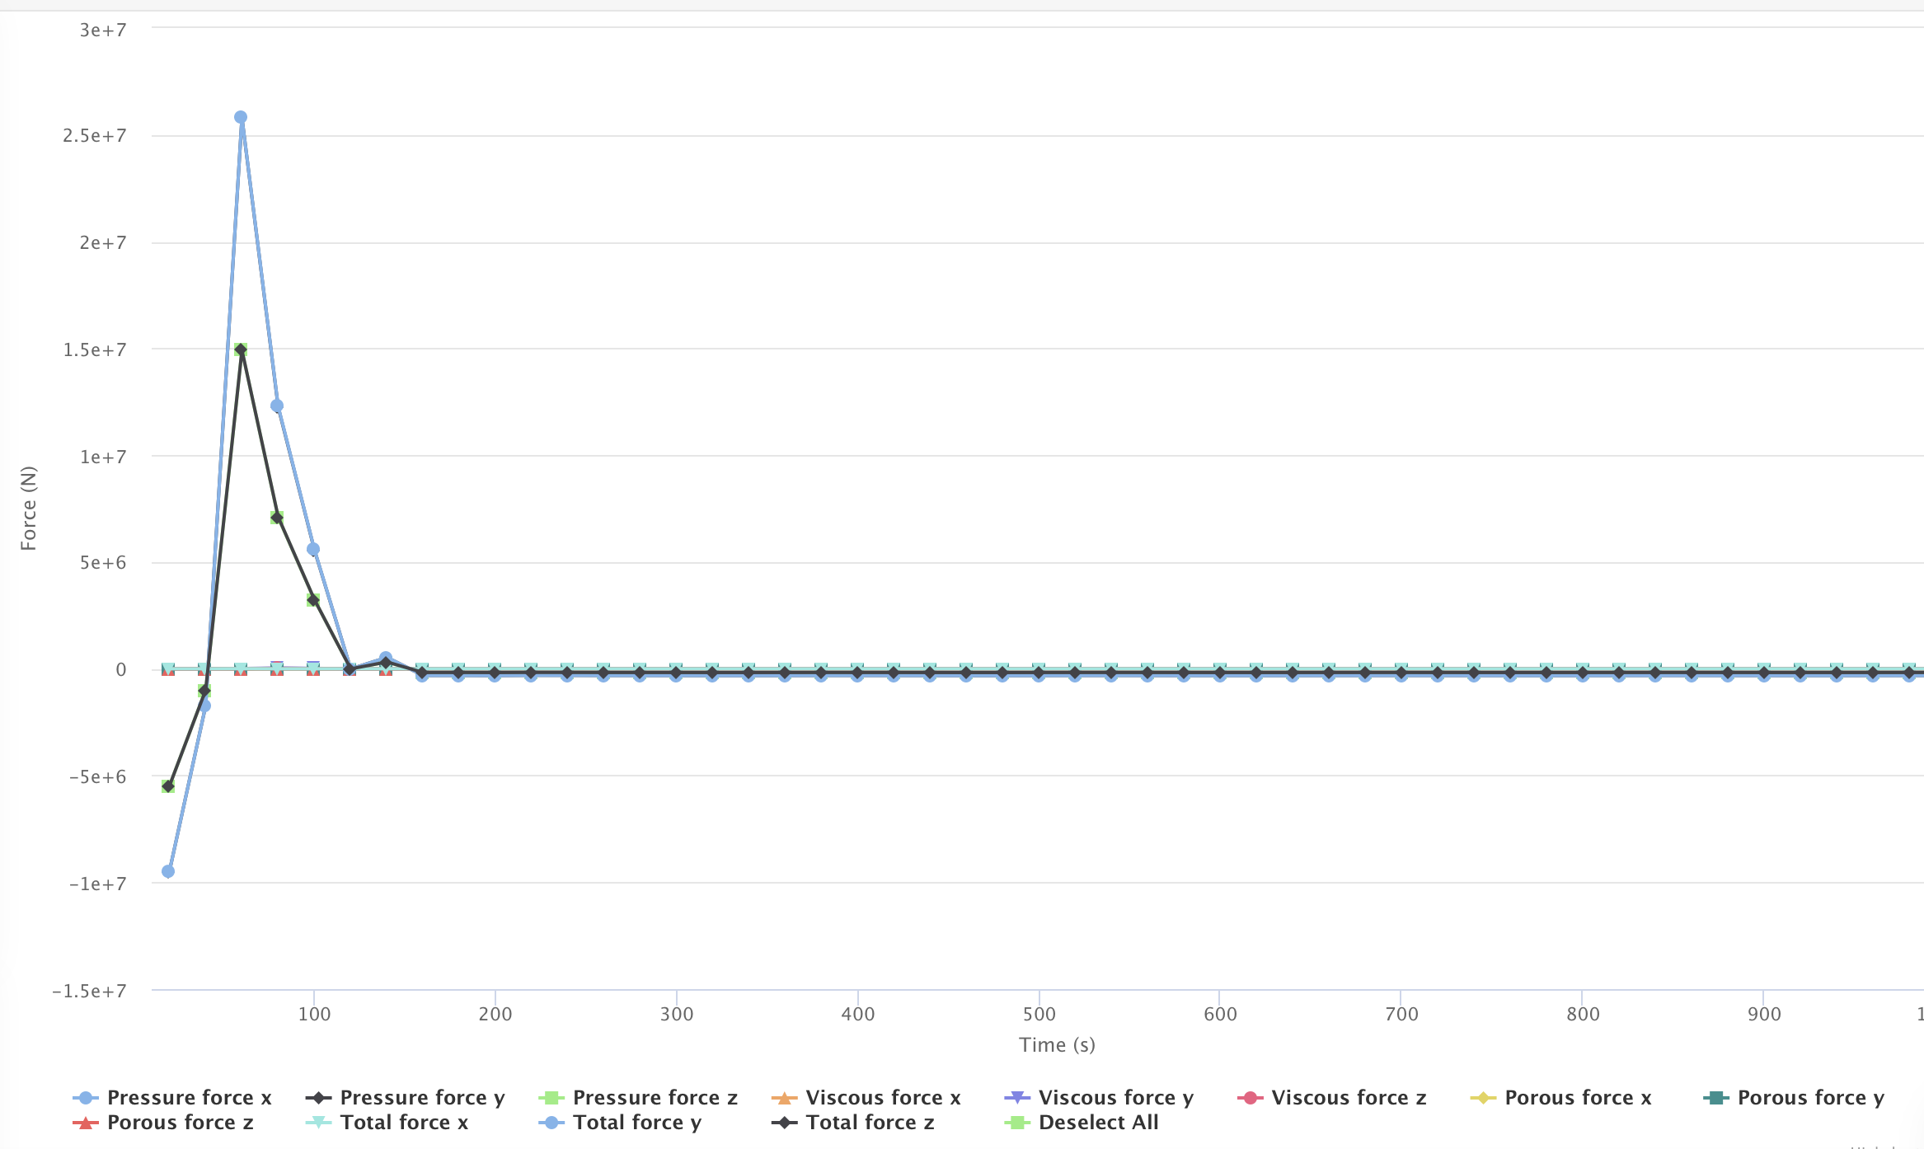This screenshot has width=1924, height=1149.
Task: Click Porous force x diamond icon
Action: (x=1483, y=1097)
